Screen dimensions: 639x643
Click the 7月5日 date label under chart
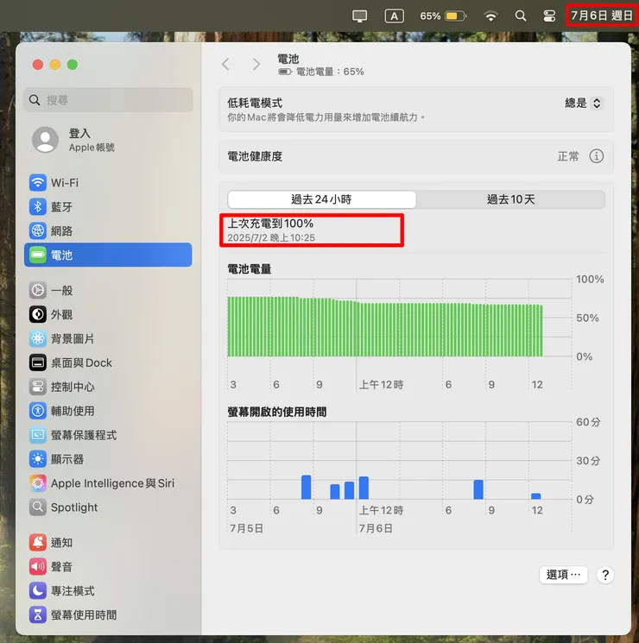[x=246, y=528]
